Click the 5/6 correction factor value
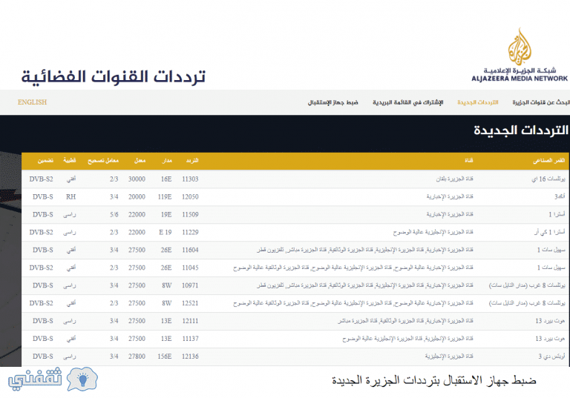570x398 pixels. (114, 215)
